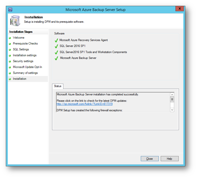Viewport: 197px width, 178px height.
Task: Click the 'Software' group label
Action: (x=59, y=33)
